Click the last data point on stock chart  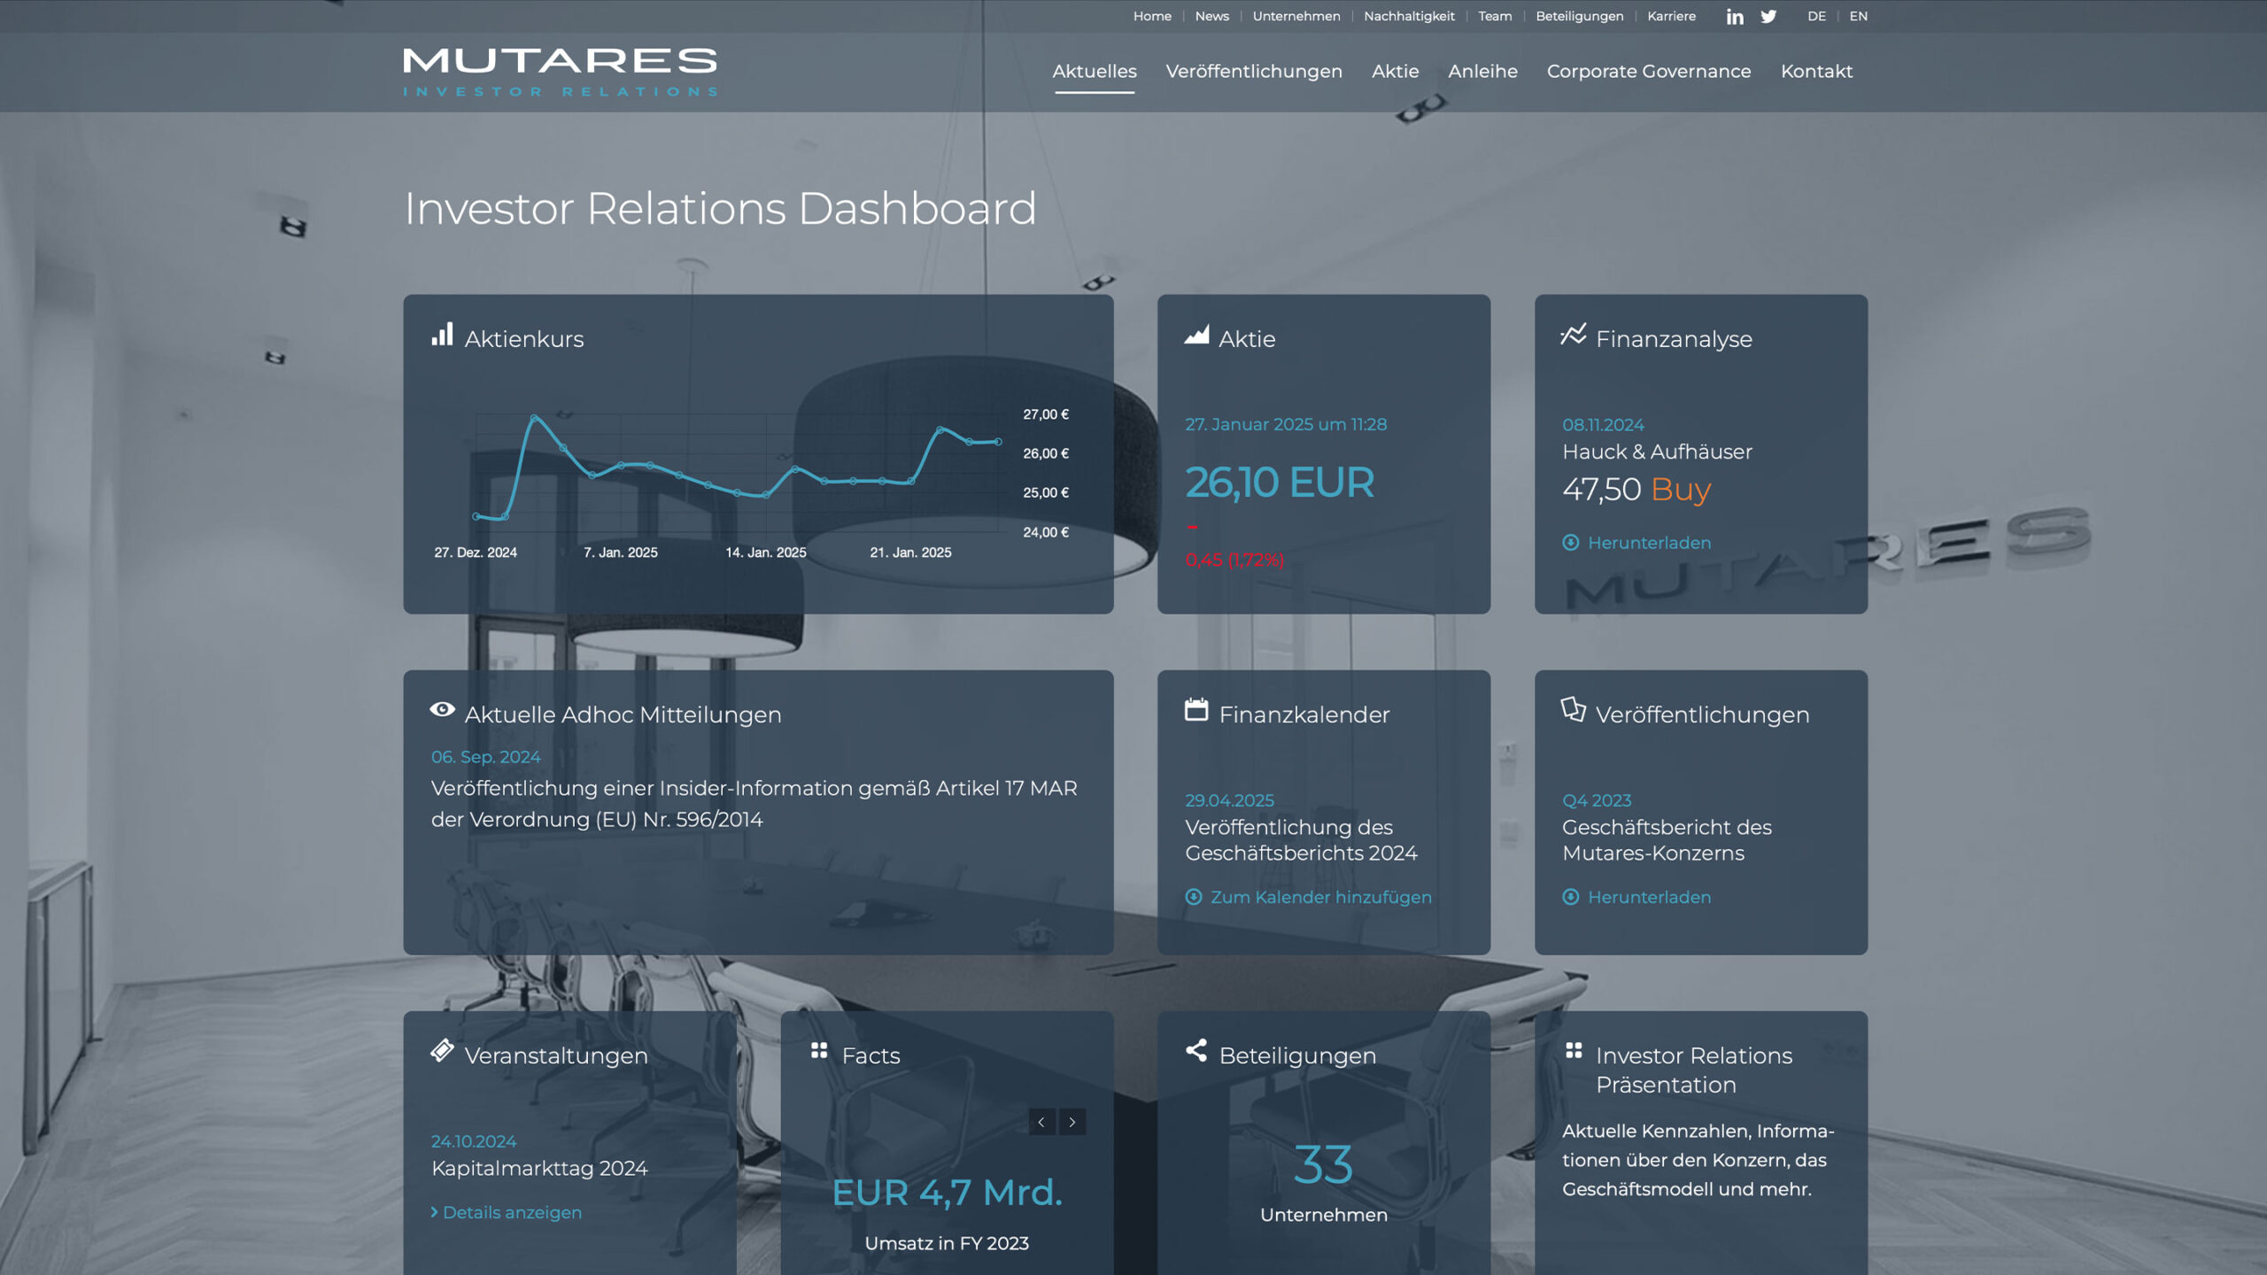pos(998,441)
